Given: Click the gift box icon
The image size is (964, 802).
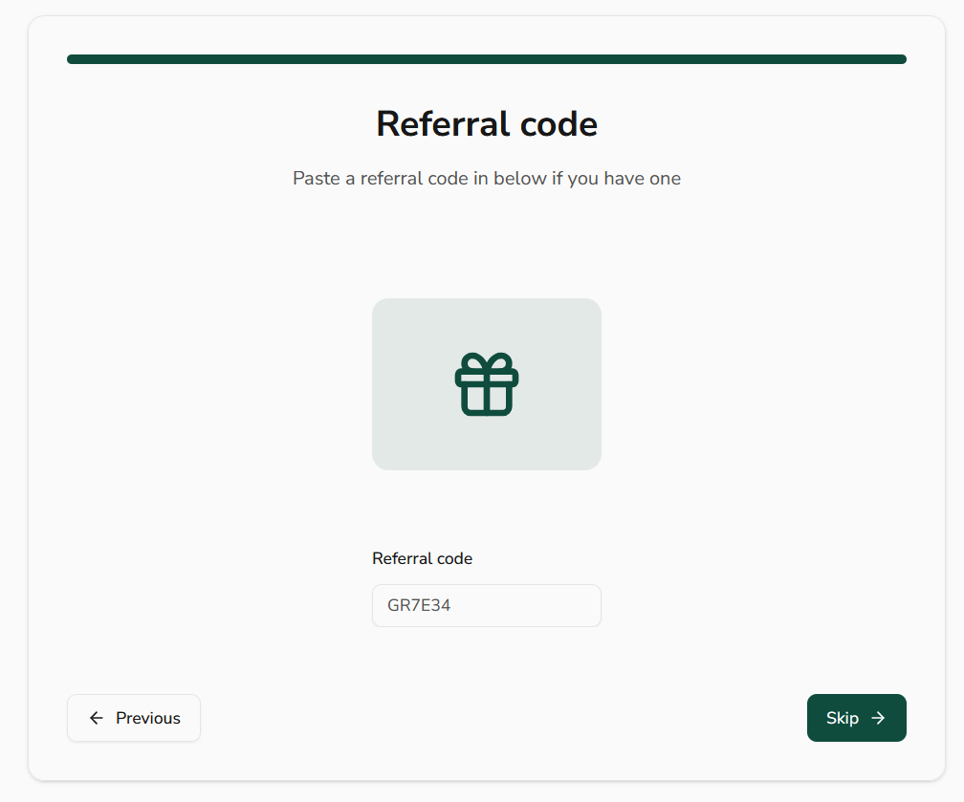Looking at the screenshot, I should (487, 384).
